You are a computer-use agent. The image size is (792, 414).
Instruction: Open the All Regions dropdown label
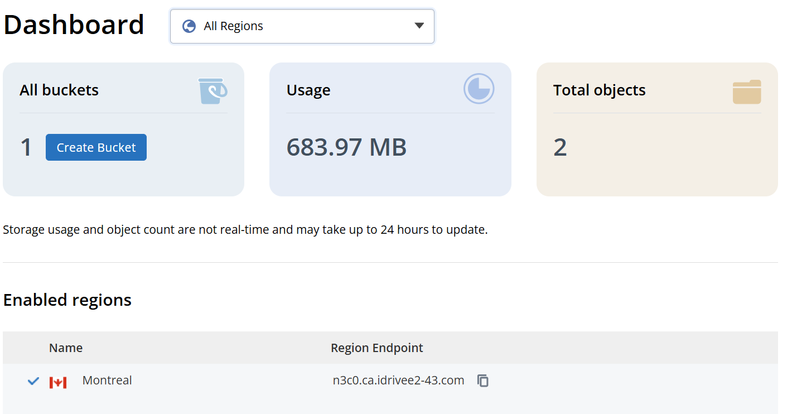[x=233, y=26]
